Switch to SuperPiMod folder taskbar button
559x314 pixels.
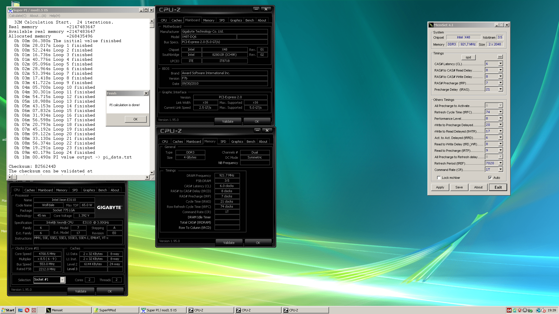116,310
